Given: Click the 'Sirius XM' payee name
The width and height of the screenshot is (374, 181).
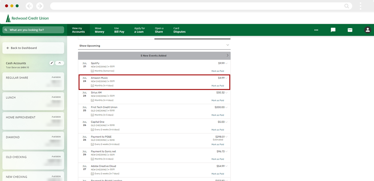Looking at the screenshot, I should [96, 92].
